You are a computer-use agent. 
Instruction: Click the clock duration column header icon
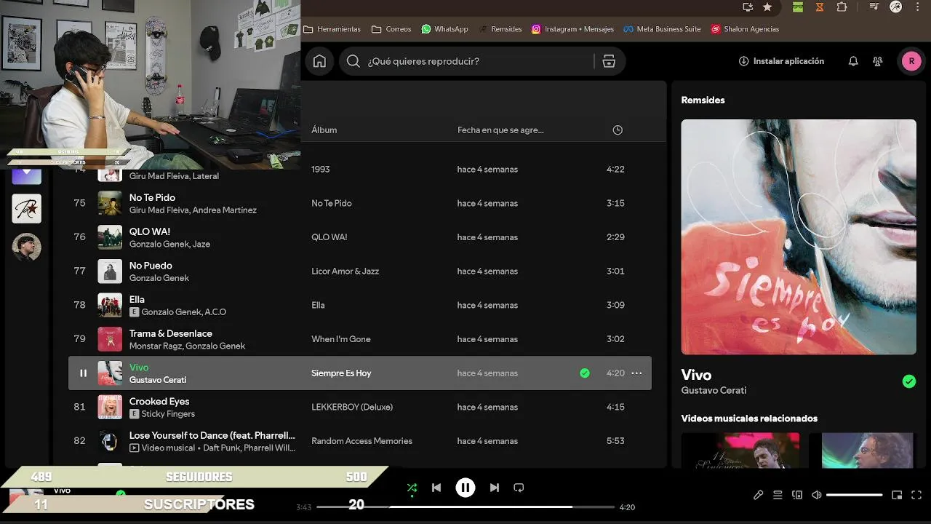click(x=618, y=130)
